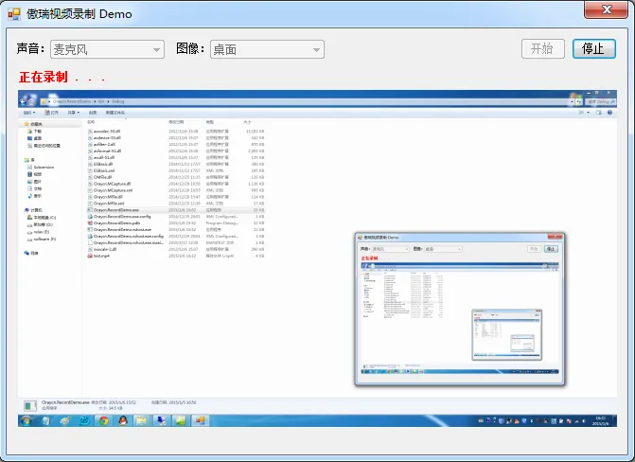This screenshot has height=462, width=635.
Task: Open the 声音 dropdown showing 麦克风
Action: pyautogui.click(x=107, y=49)
